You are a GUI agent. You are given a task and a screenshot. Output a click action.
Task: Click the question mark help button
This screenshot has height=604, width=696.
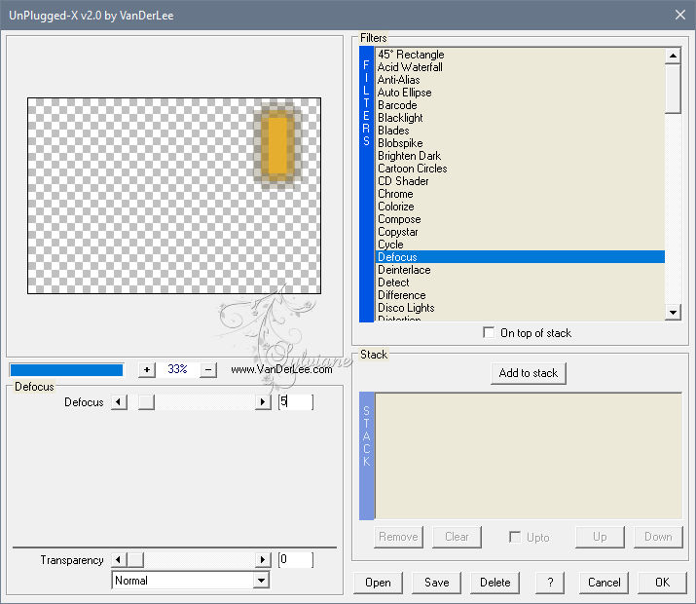point(550,583)
